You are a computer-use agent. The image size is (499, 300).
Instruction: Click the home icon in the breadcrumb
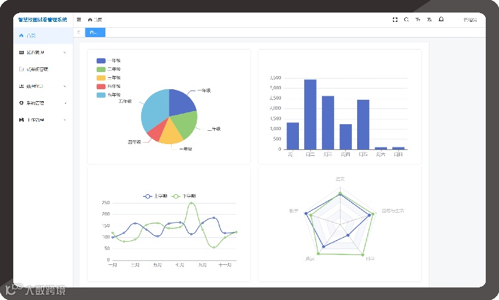click(x=90, y=20)
